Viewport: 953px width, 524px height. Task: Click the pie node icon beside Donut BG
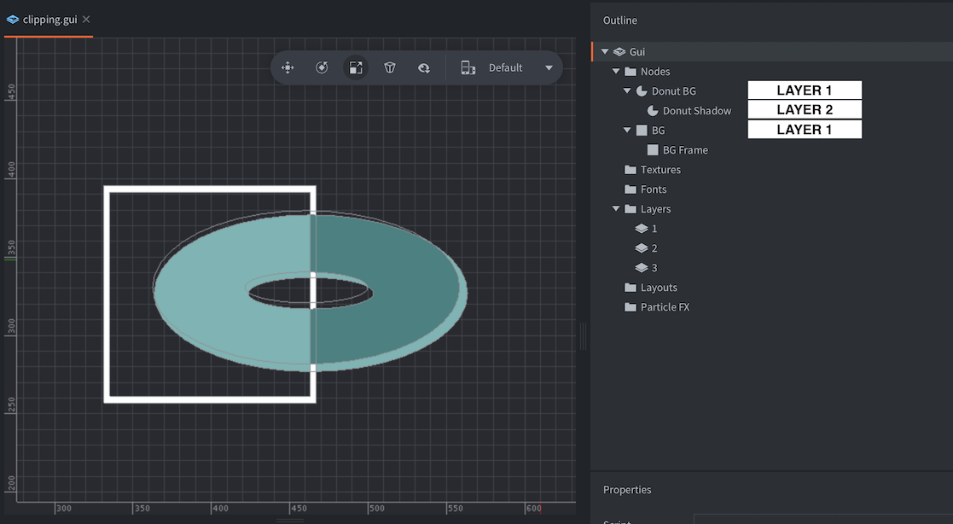642,90
